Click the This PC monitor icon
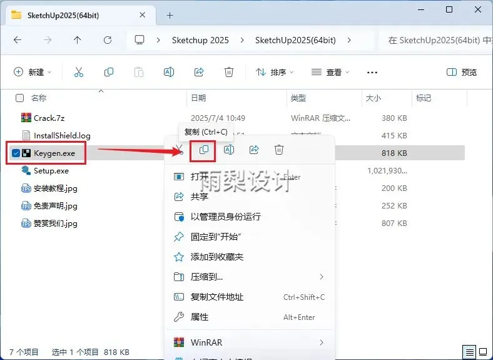The height and width of the screenshot is (360, 493). 140,40
